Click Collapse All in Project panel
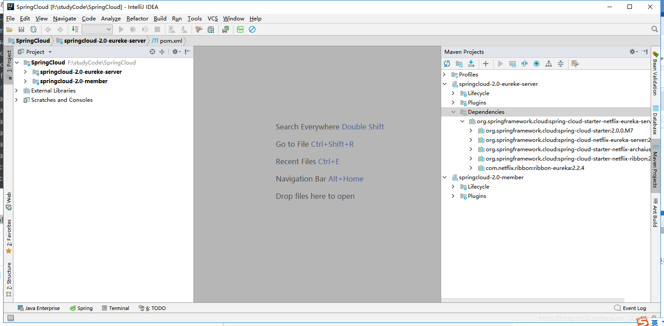664x326 pixels. coord(162,52)
